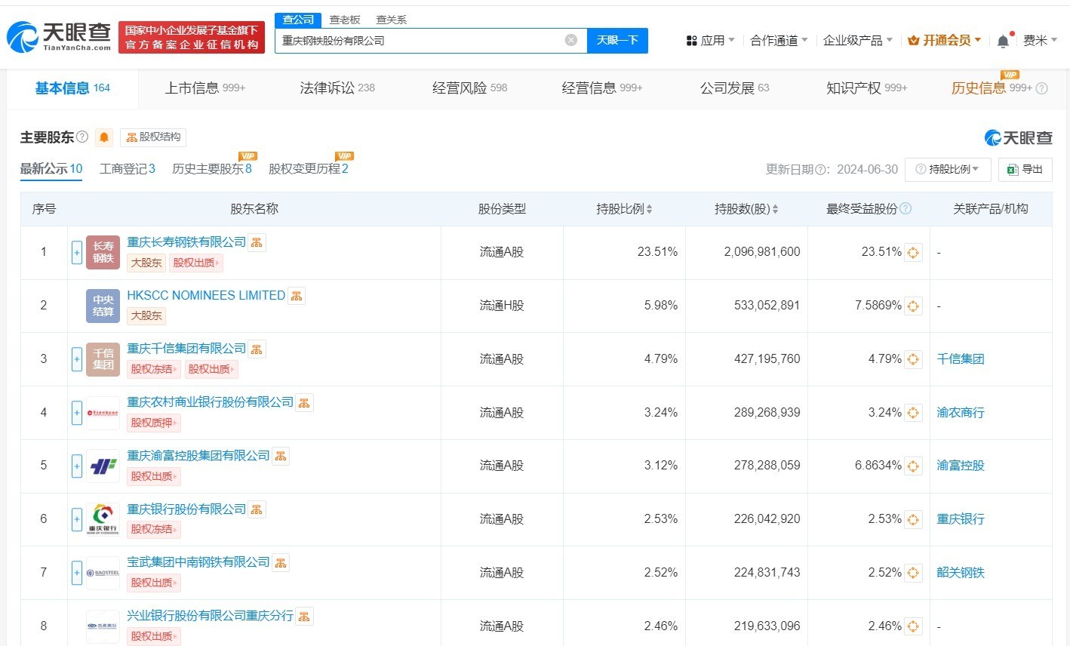
Task: Open the 股权结构 button
Action: click(153, 137)
